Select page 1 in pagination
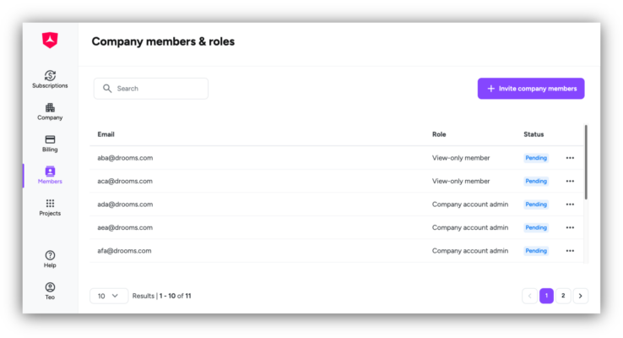The height and width of the screenshot is (338, 623). pos(546,296)
